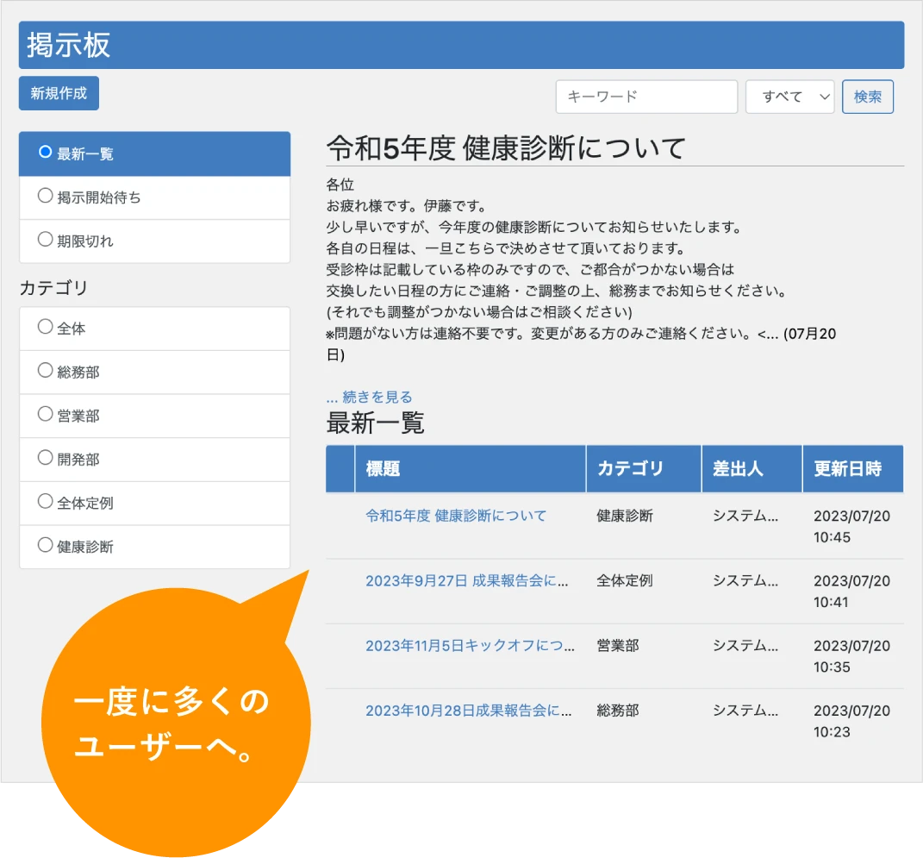Open the 続きを見る link

[369, 398]
